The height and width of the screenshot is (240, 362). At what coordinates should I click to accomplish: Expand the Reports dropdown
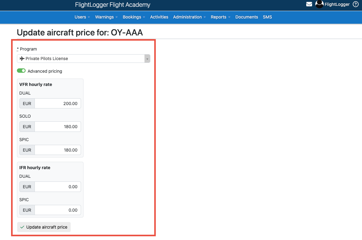pyautogui.click(x=220, y=17)
